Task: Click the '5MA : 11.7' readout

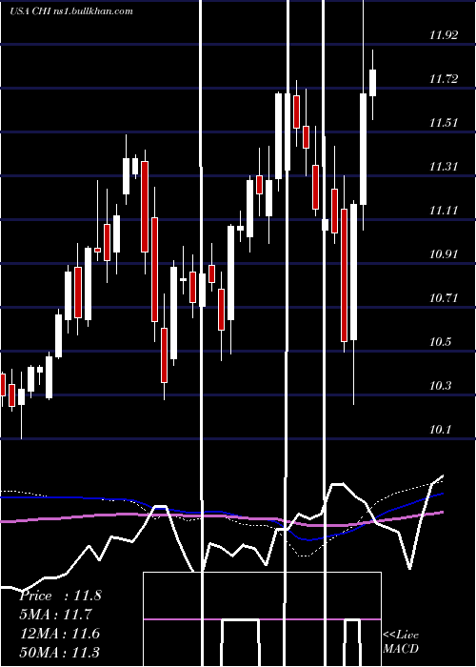Action: [x=55, y=615]
